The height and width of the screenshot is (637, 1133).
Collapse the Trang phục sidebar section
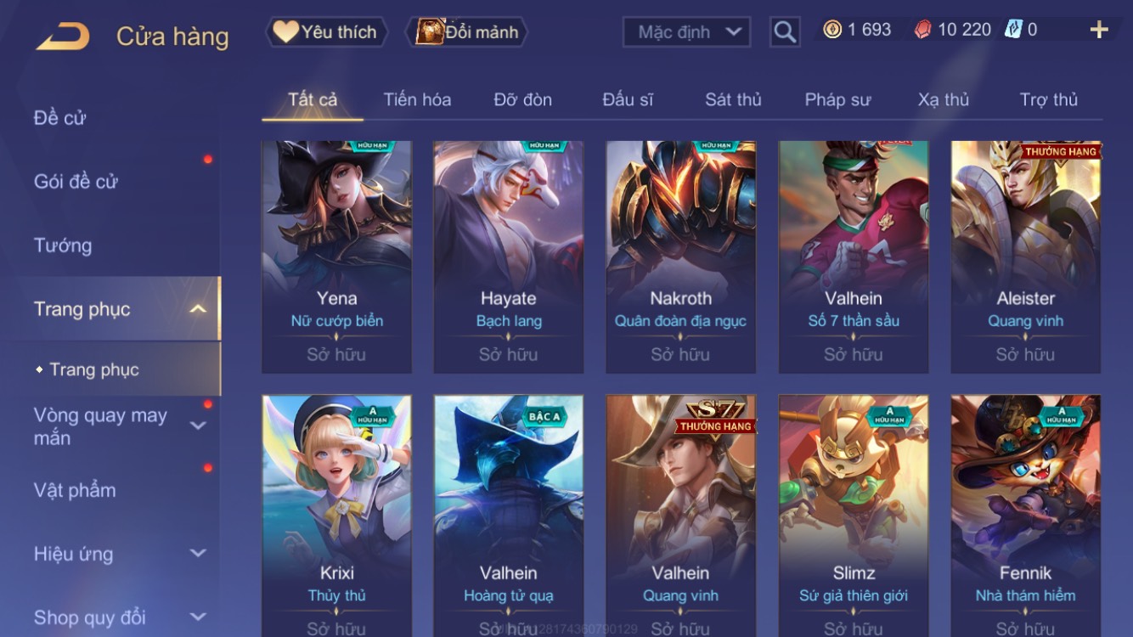point(198,309)
